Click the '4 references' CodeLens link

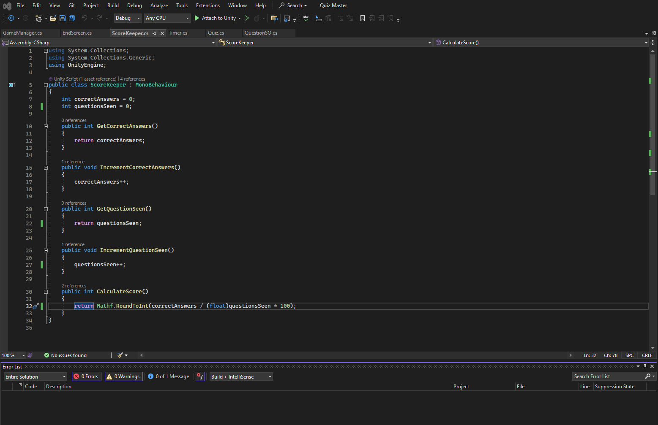(133, 79)
